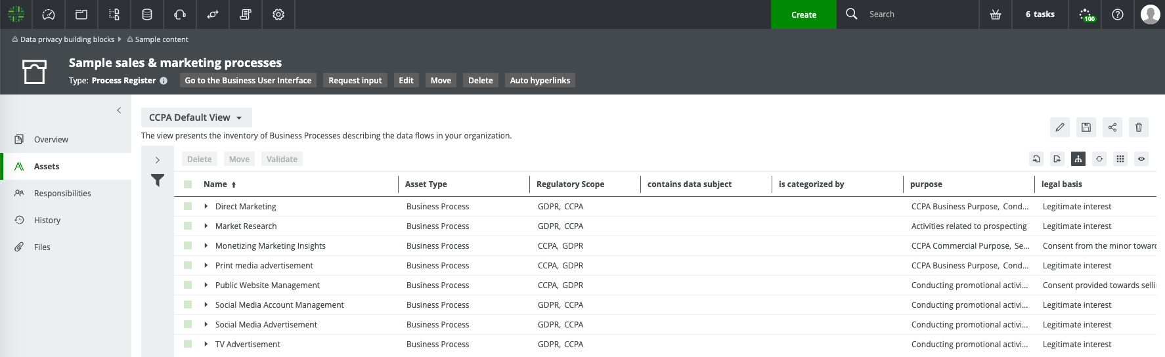The width and height of the screenshot is (1165, 357).
Task: Collapse the left sidebar with chevron
Action: [x=119, y=110]
